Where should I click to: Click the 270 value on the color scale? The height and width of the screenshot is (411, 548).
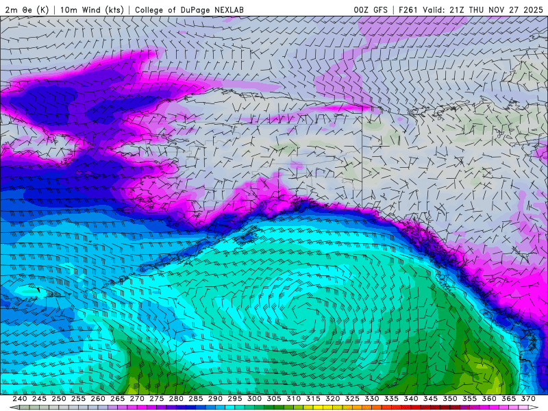coord(137,399)
